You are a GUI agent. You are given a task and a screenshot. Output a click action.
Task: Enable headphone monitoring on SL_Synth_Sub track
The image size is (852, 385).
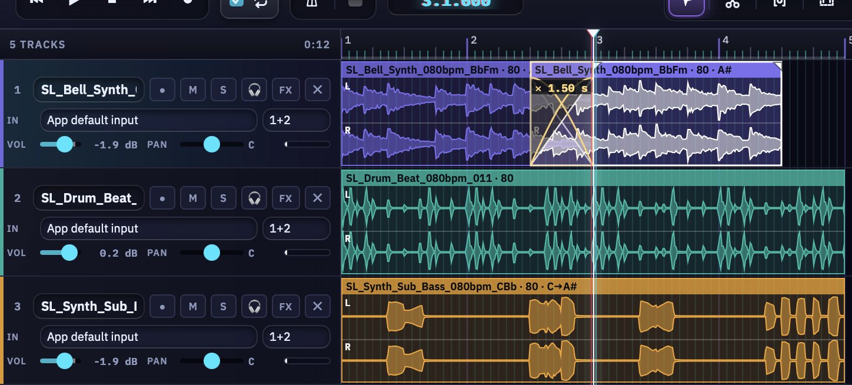254,307
